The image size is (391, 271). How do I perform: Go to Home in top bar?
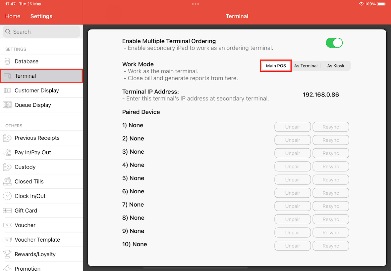point(13,17)
